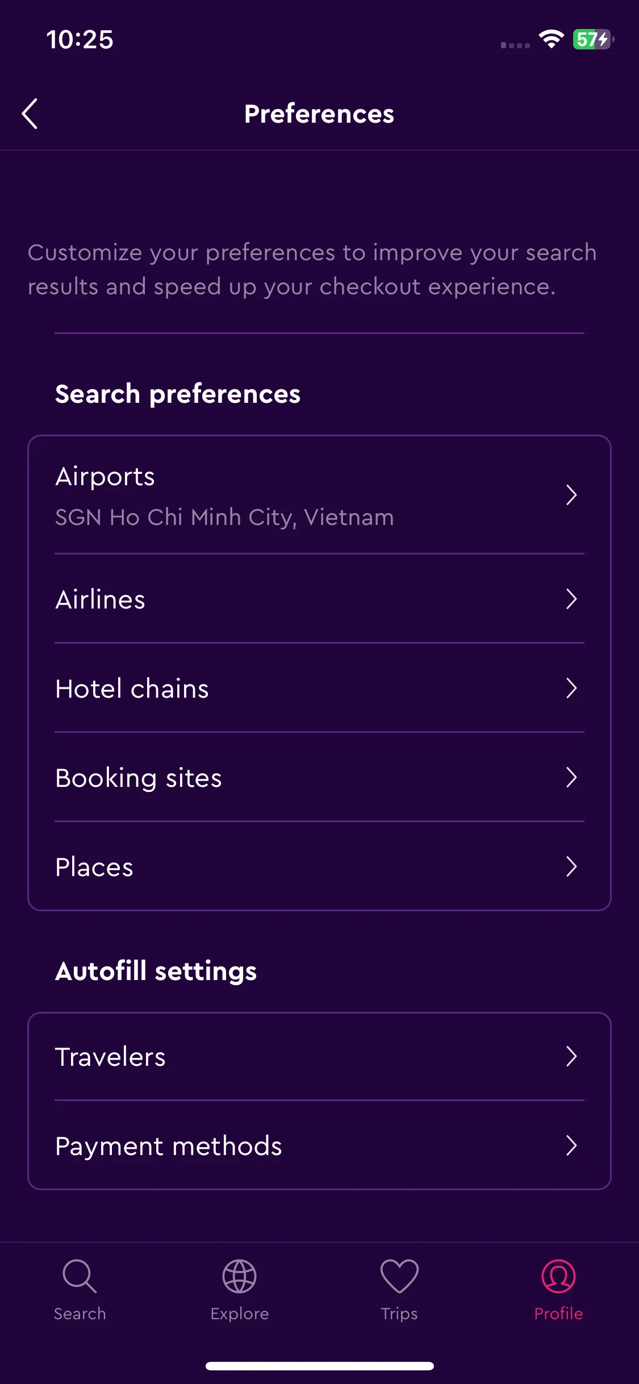The width and height of the screenshot is (639, 1384).
Task: Expand the Booking sites chevron
Action: coord(571,777)
